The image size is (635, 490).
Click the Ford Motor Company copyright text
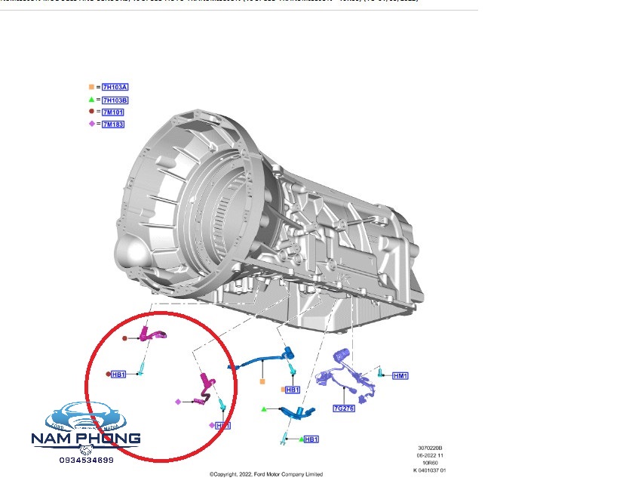coord(266,474)
